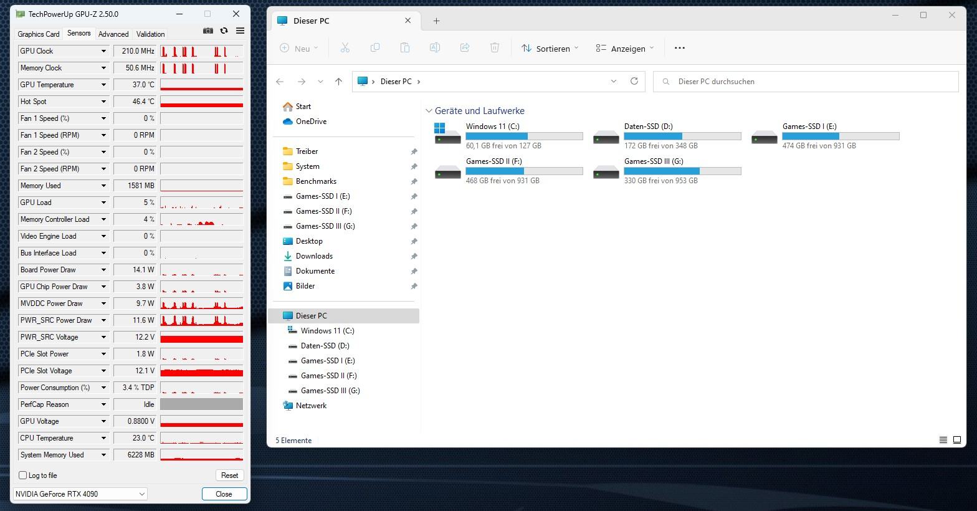This screenshot has height=511, width=977.
Task: Open address bar history dropdown
Action: (x=613, y=81)
